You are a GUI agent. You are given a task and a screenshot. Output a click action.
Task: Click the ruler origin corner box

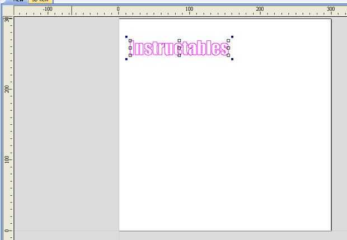[x=8, y=11]
